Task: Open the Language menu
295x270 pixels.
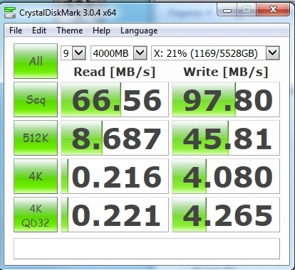Action: point(139,31)
